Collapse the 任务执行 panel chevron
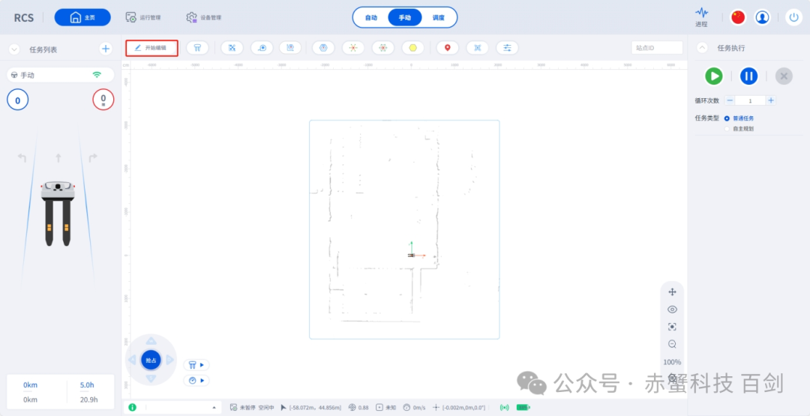 (x=702, y=47)
